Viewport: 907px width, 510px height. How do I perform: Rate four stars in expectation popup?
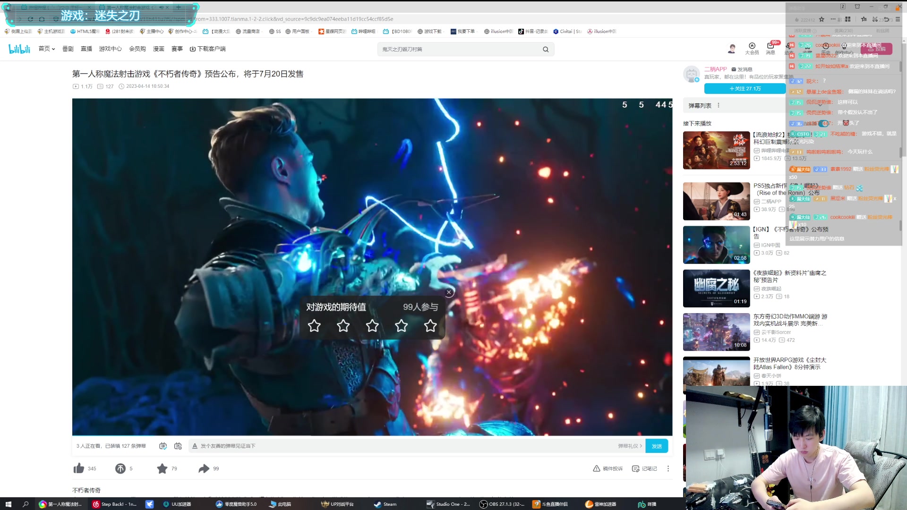[x=402, y=325]
